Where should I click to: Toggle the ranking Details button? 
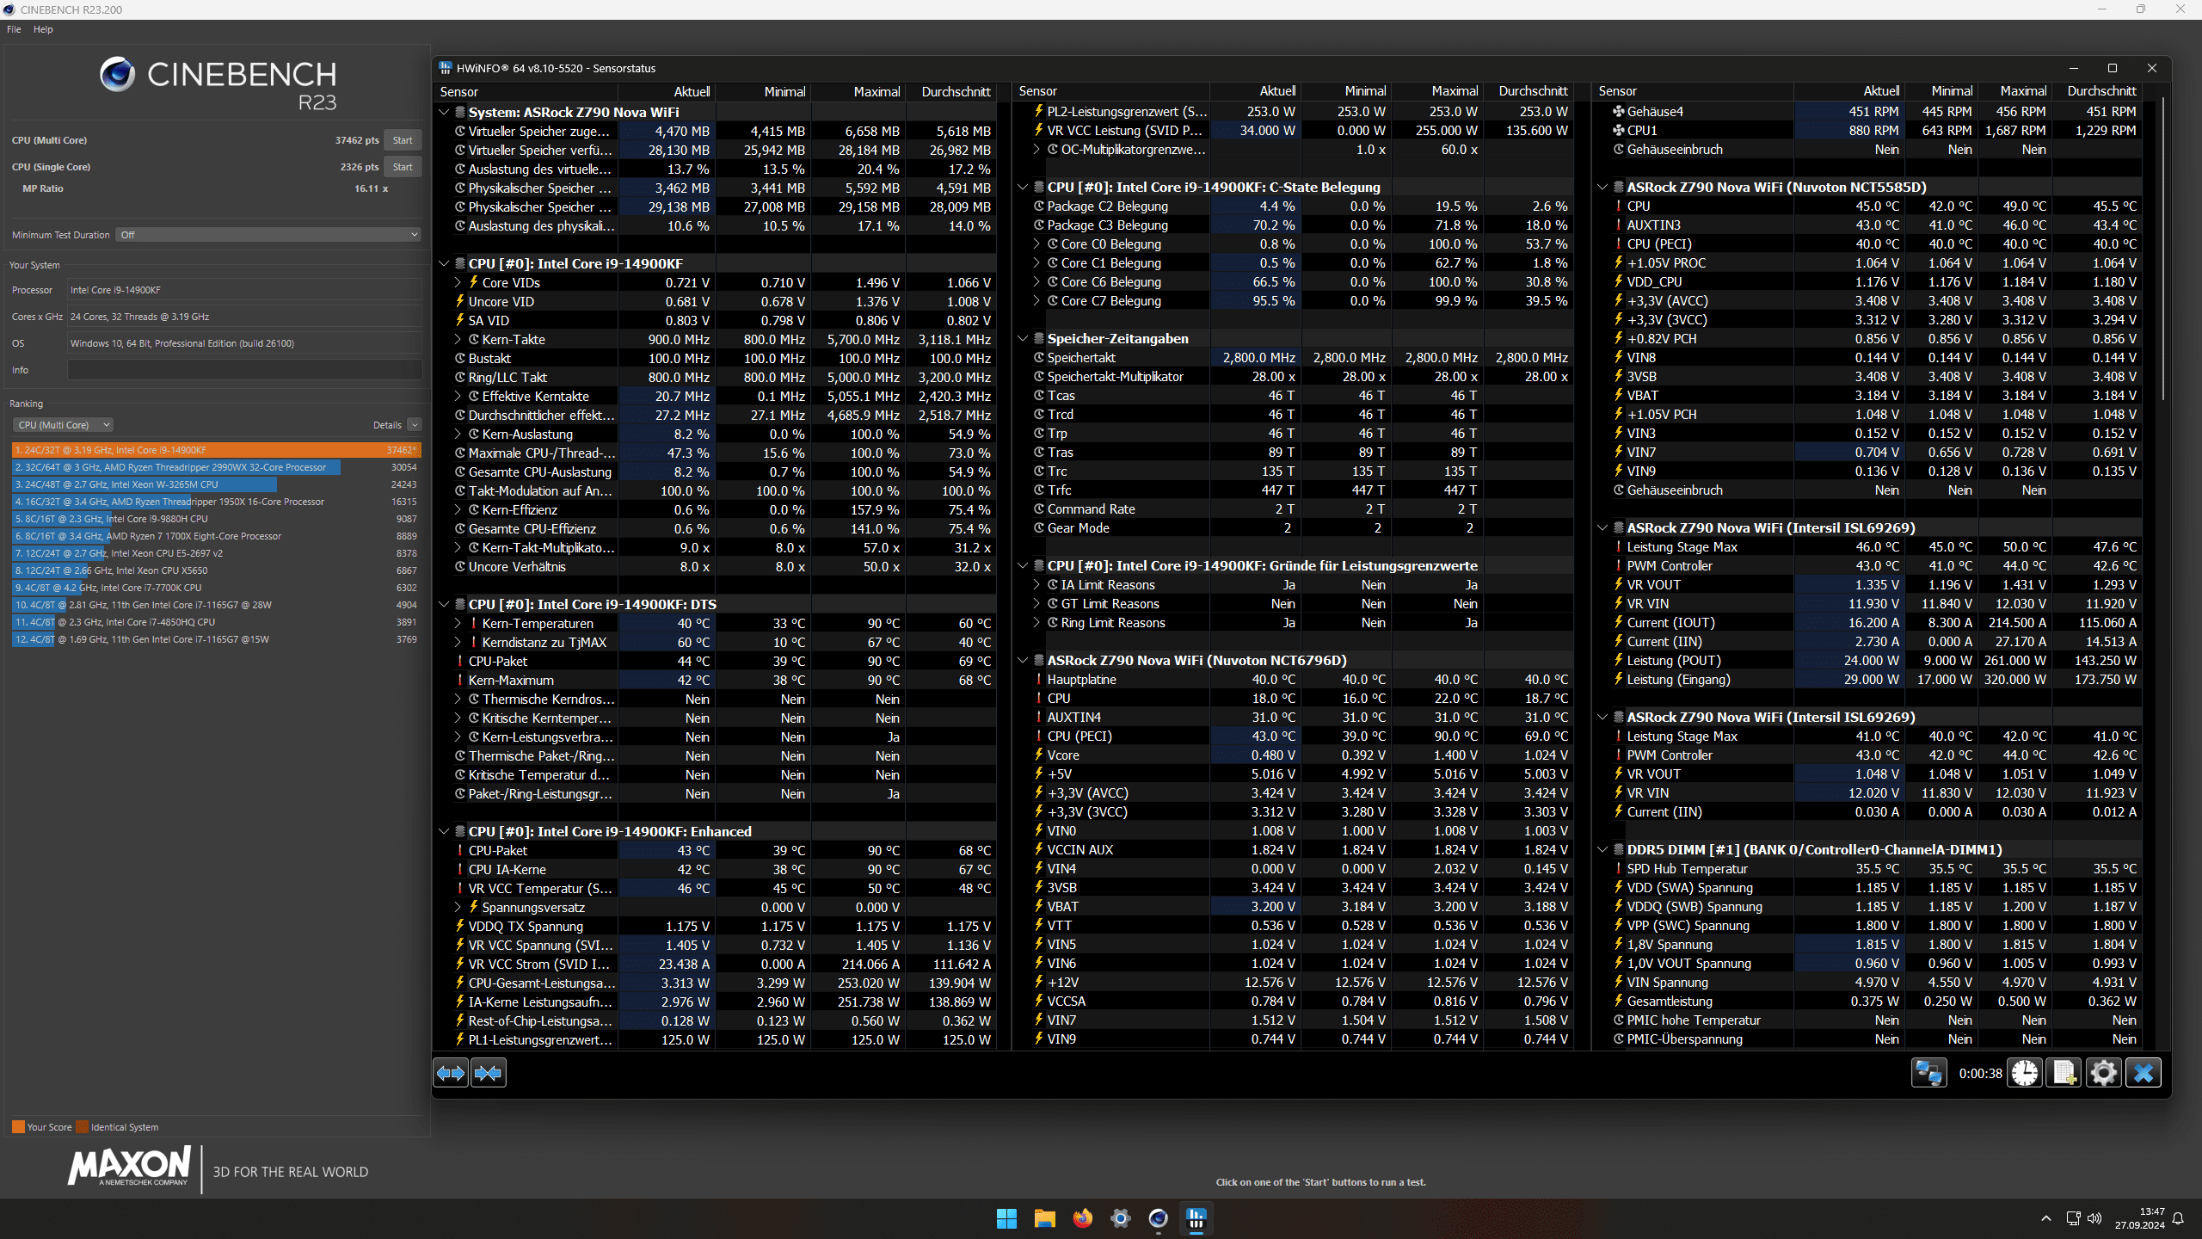414,425
